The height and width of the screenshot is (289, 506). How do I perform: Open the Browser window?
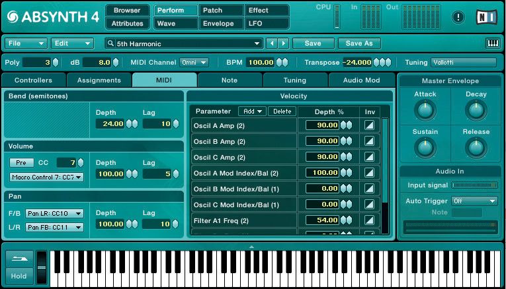click(127, 11)
